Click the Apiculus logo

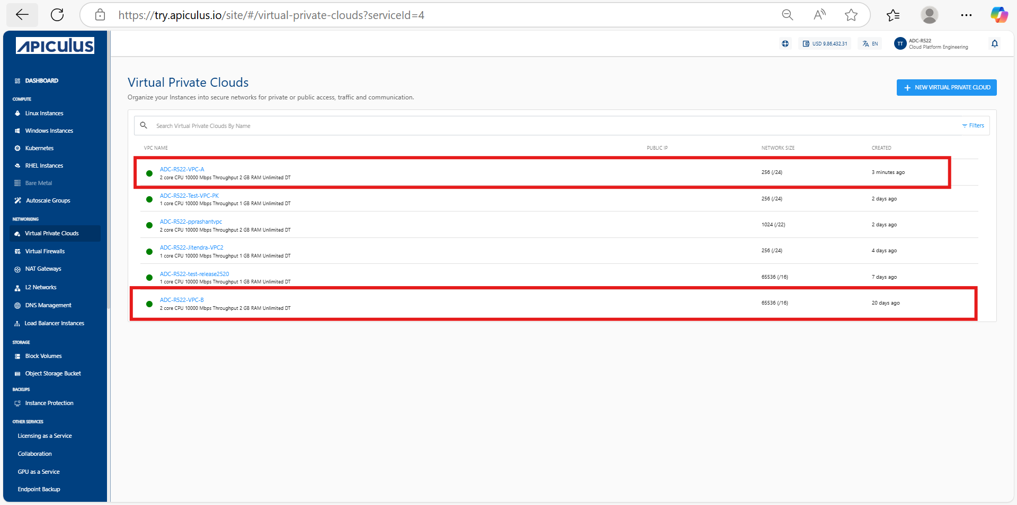coord(55,46)
